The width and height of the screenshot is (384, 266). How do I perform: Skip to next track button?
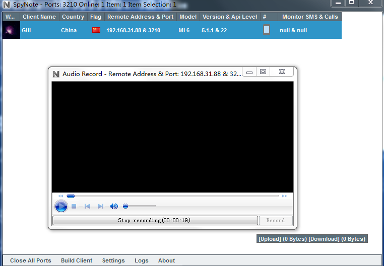point(100,207)
